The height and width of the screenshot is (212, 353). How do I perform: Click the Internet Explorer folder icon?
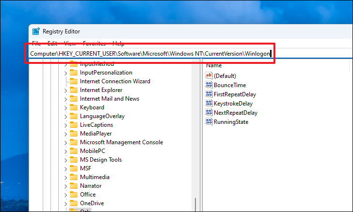pos(74,90)
